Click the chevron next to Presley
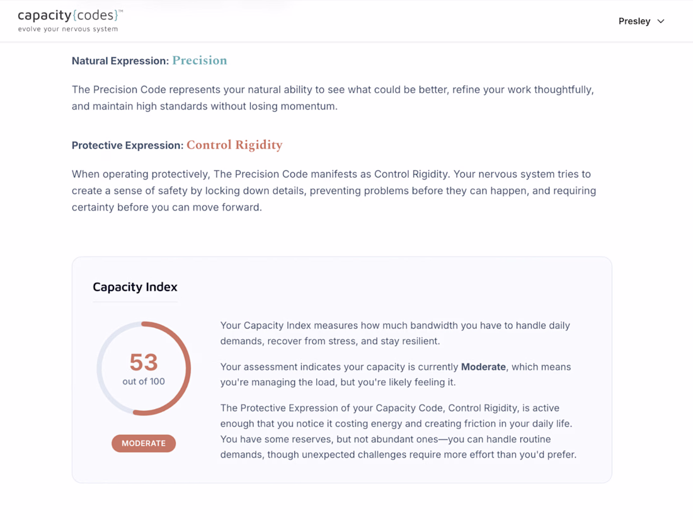693x520 pixels. pos(661,21)
